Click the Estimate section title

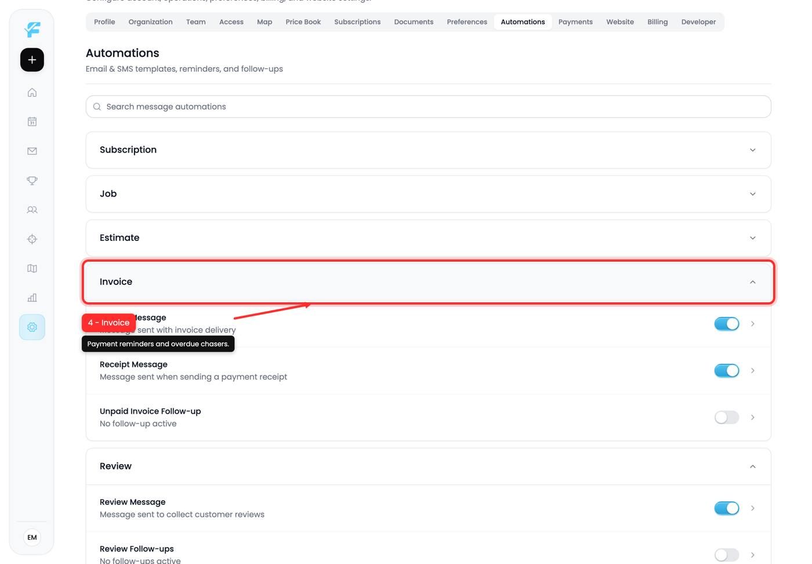[x=119, y=238]
